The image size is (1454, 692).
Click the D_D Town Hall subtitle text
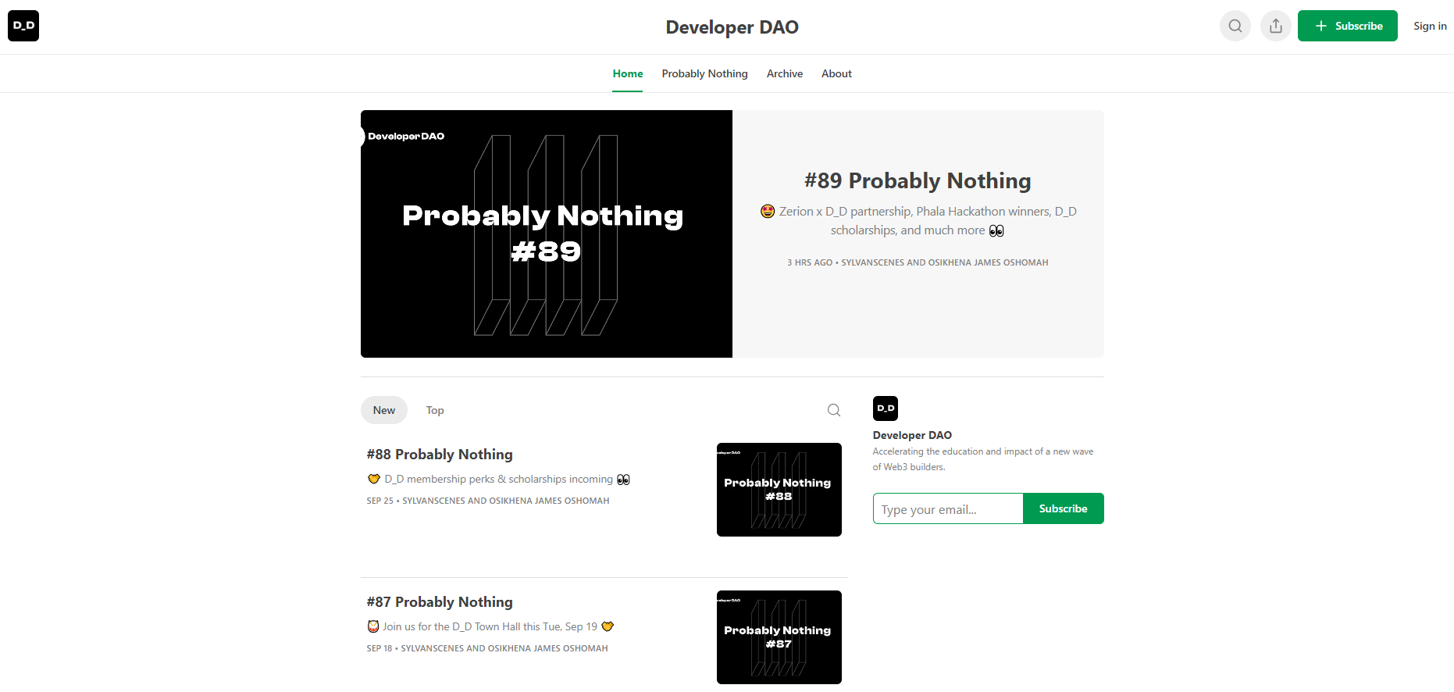click(x=490, y=626)
